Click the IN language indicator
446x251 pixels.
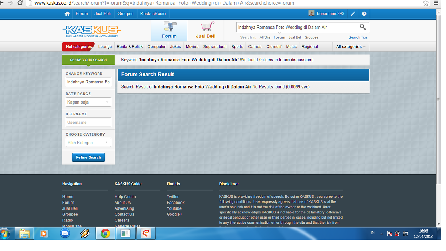(x=372, y=233)
